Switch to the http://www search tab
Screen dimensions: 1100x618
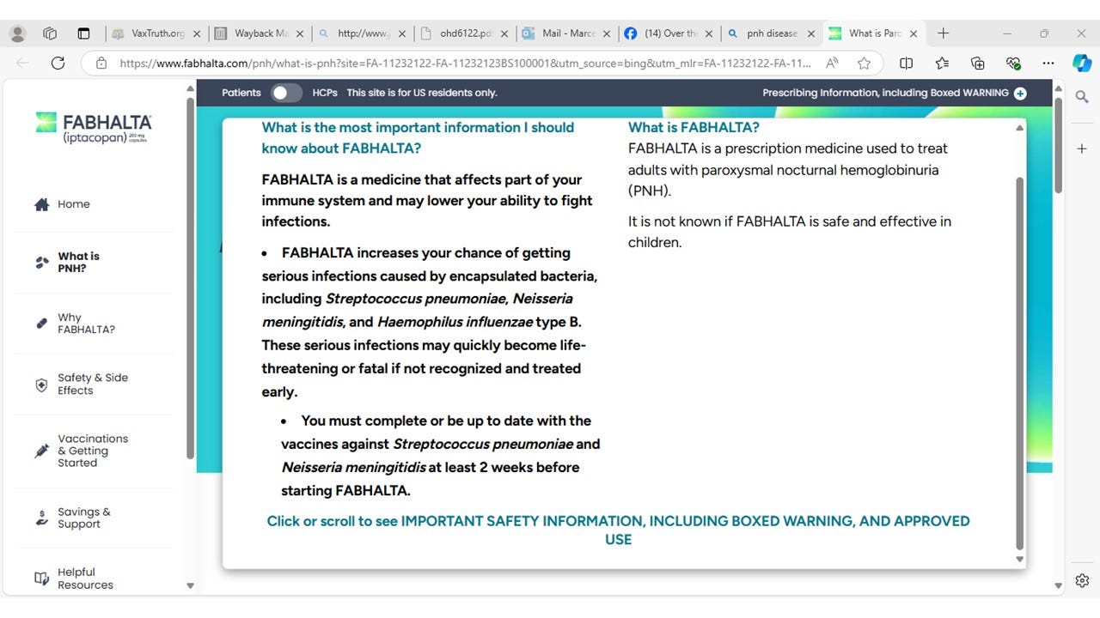coord(362,33)
